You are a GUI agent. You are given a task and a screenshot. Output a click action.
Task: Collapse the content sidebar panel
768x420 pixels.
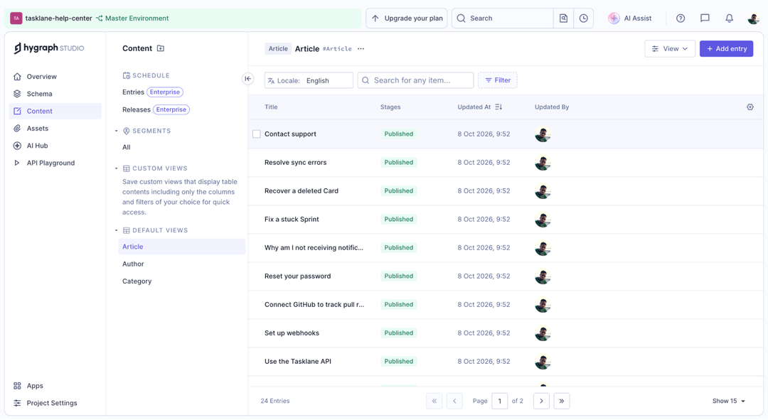click(248, 78)
